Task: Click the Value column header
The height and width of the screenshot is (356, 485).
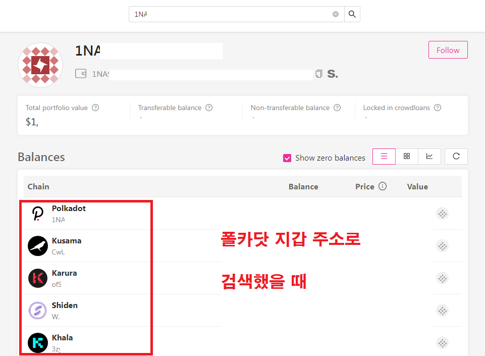Action: click(417, 187)
